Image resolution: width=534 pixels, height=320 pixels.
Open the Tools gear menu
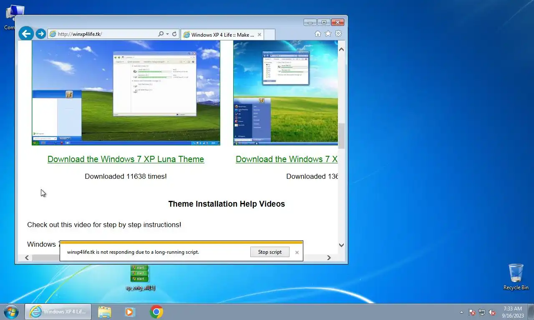click(338, 34)
